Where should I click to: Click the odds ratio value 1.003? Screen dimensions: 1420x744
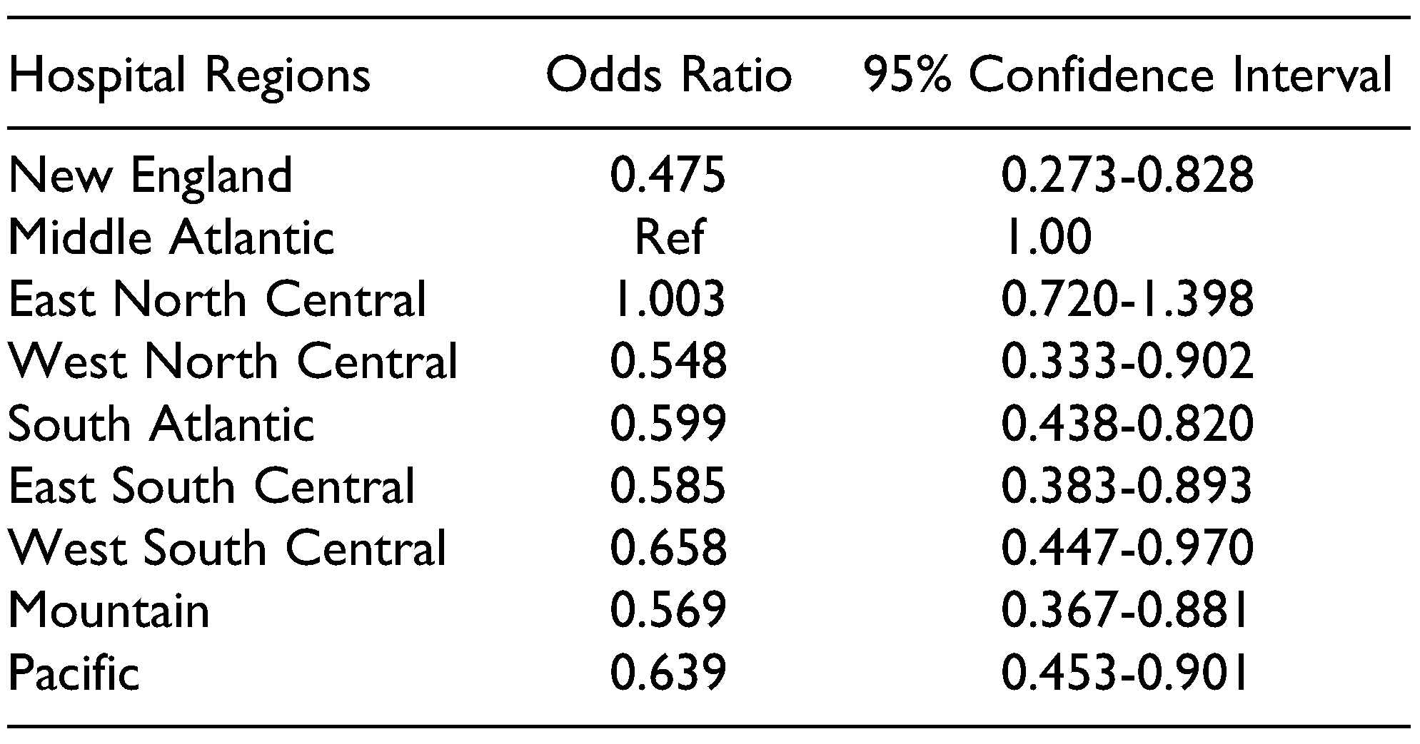[668, 300]
